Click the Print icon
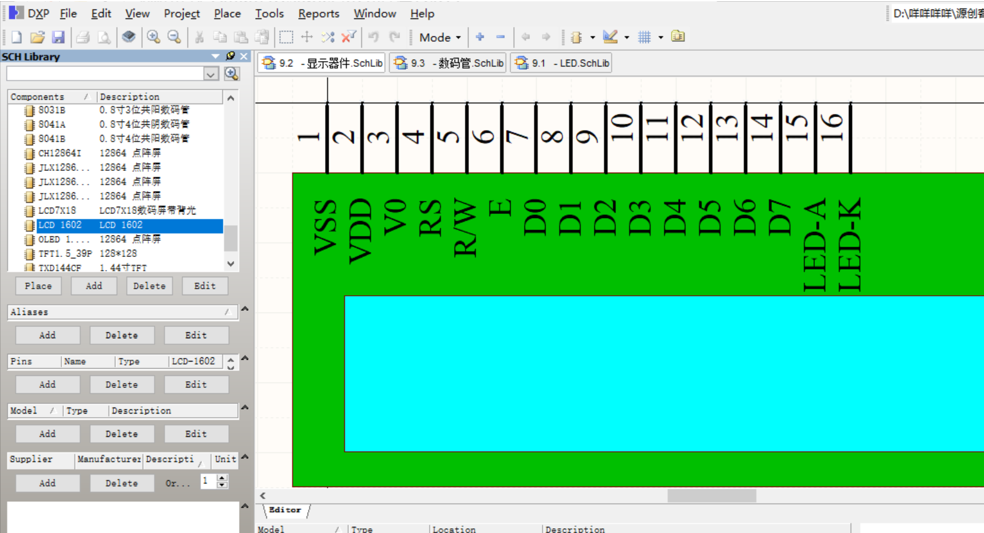Screen dimensions: 984x533 click(x=83, y=37)
